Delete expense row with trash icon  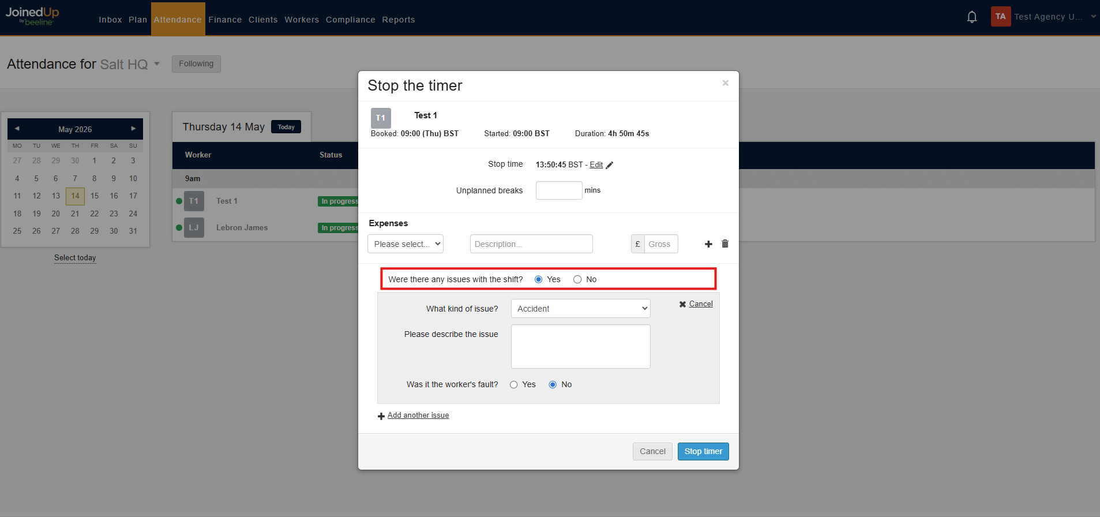point(725,243)
